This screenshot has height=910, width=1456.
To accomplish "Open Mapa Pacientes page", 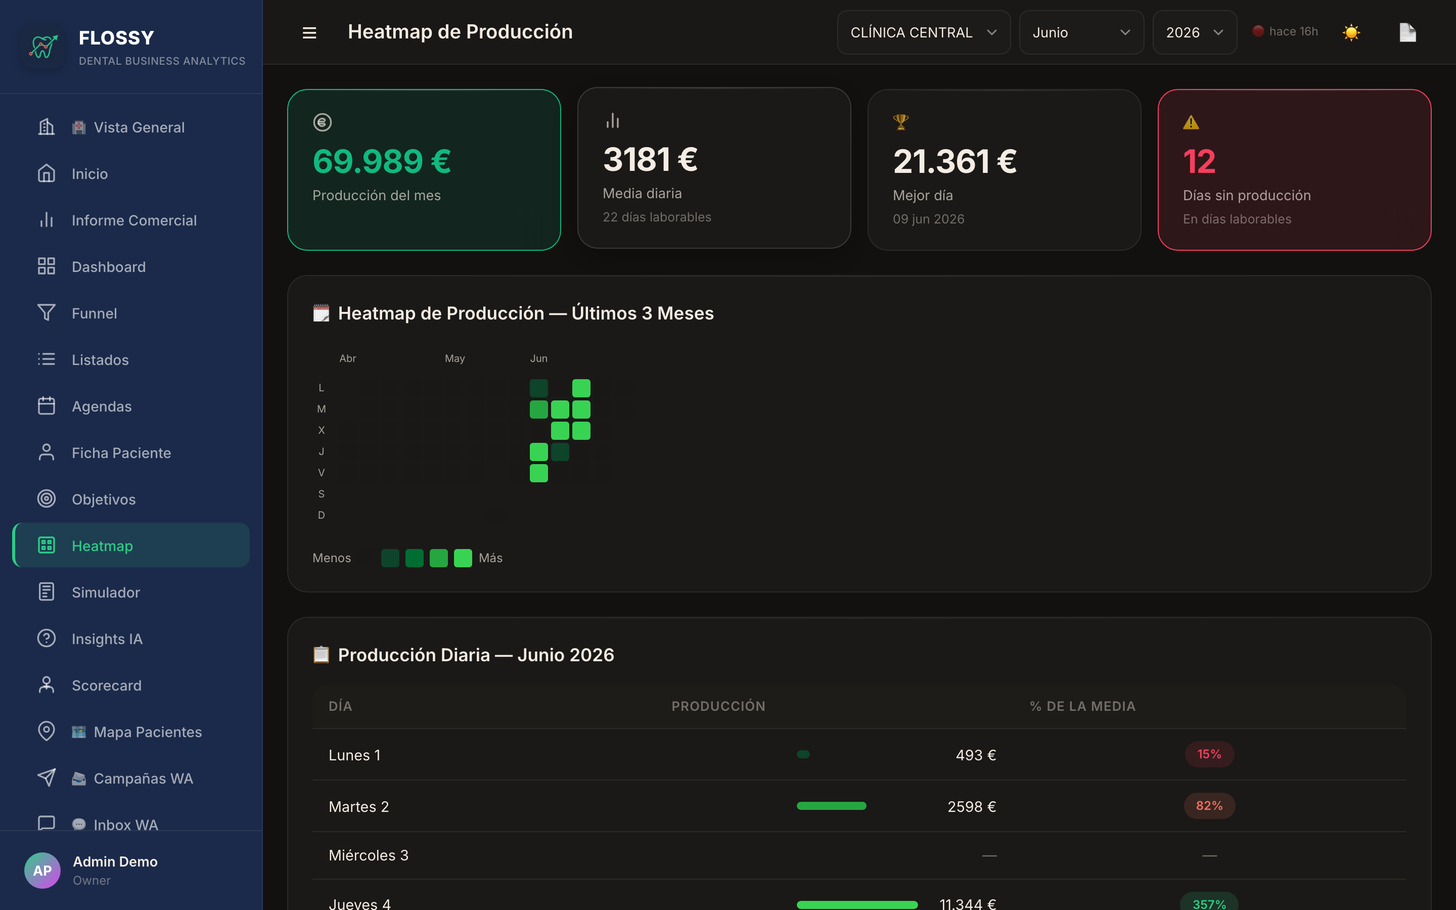I will pos(130,731).
